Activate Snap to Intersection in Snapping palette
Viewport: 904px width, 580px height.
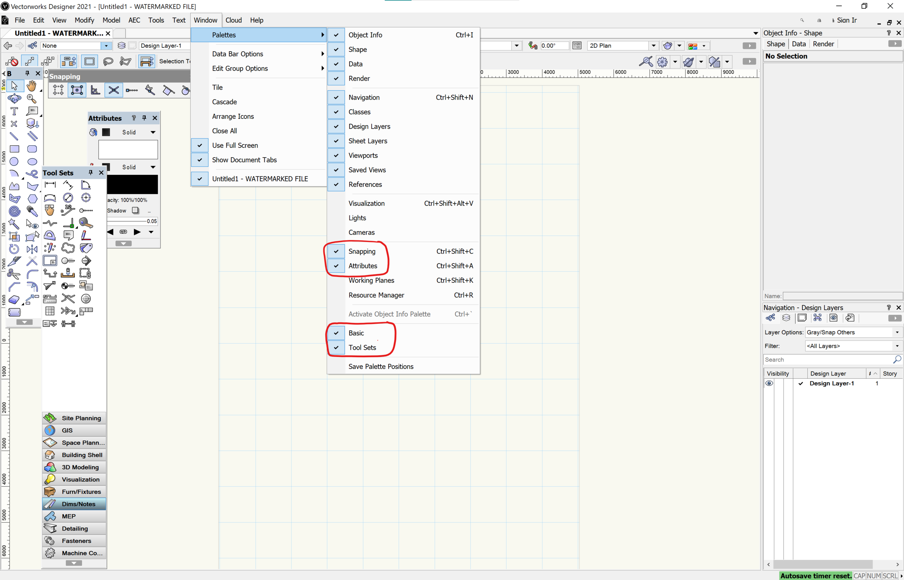click(x=114, y=90)
